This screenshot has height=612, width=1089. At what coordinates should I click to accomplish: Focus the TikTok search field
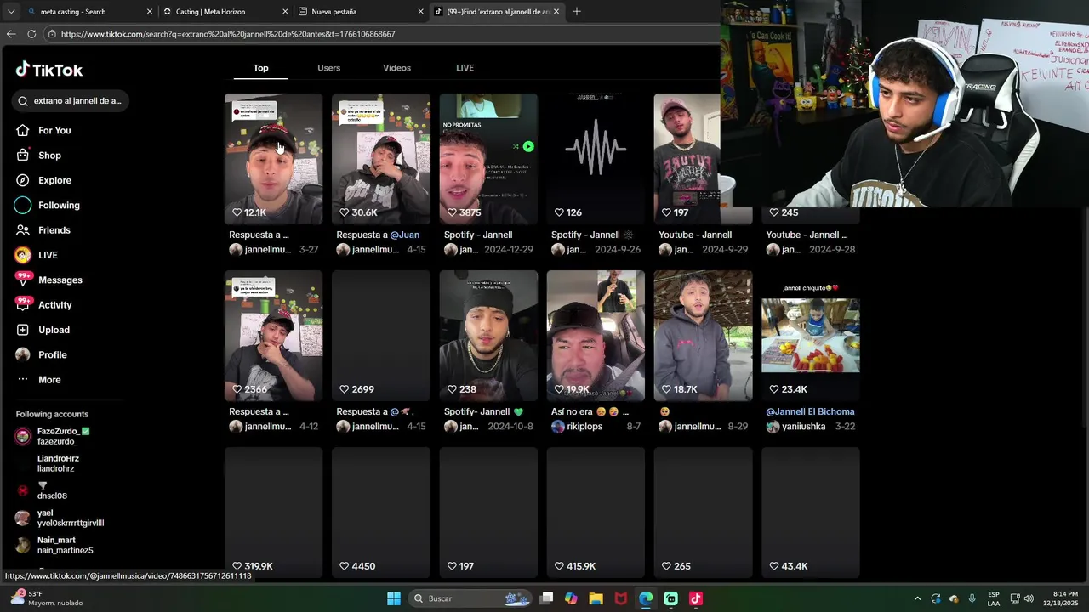(x=71, y=101)
